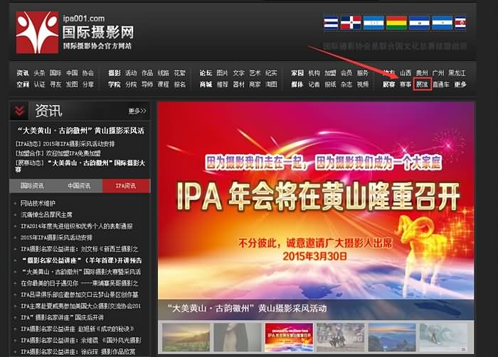Open the 认证 navigation link
The width and height of the screenshot is (498, 357).
(x=39, y=84)
